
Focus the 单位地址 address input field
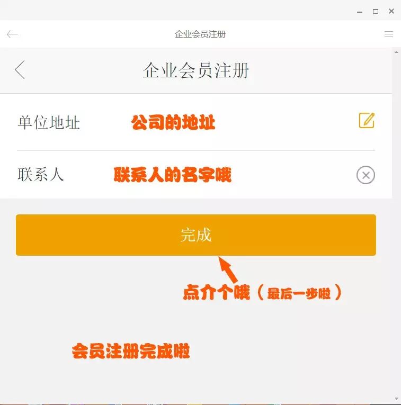click(217, 122)
